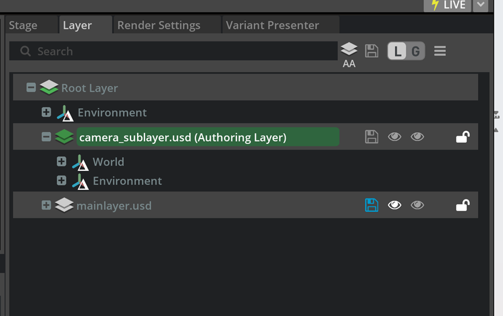
Task: Toggle local visibility eye of camera_sublayer.usd
Action: pyautogui.click(x=394, y=137)
